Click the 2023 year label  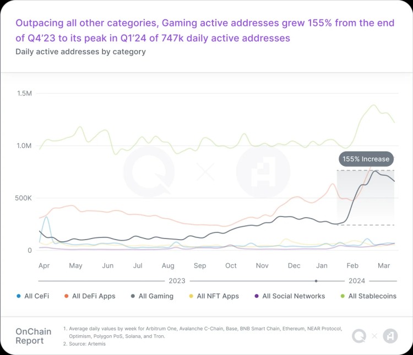(x=177, y=281)
